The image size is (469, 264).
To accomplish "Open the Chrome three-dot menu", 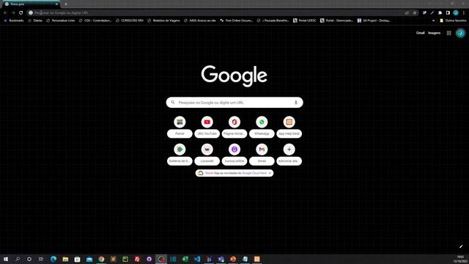I will click(x=464, y=13).
